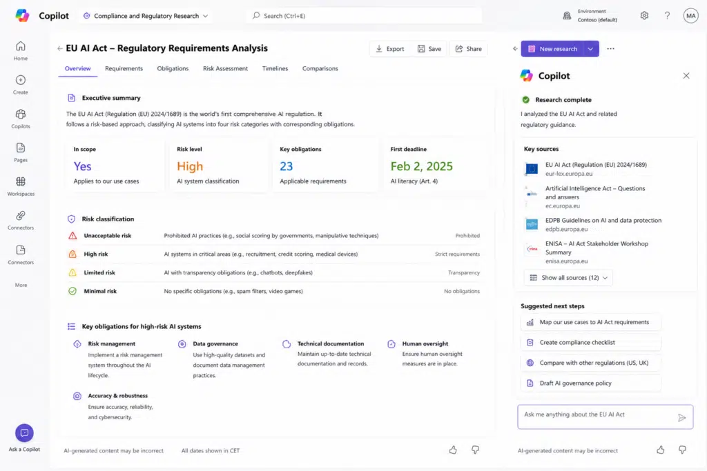The image size is (707, 471).
Task: Switch to the Comparisons tab
Action: (320, 68)
